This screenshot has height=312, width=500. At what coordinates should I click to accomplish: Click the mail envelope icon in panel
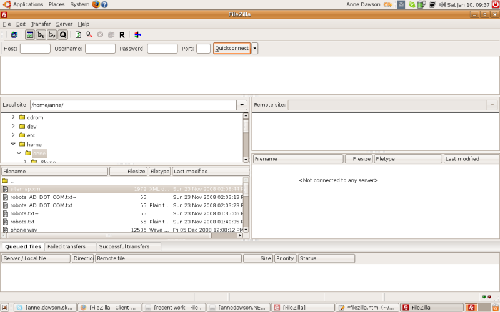coord(401,4)
